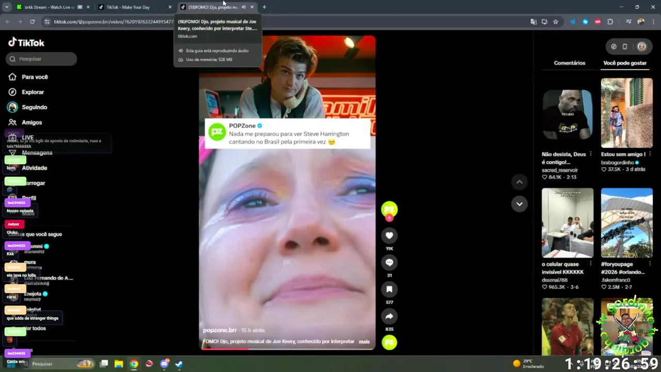Open a new browser tab
The width and height of the screenshot is (661, 372).
click(264, 7)
